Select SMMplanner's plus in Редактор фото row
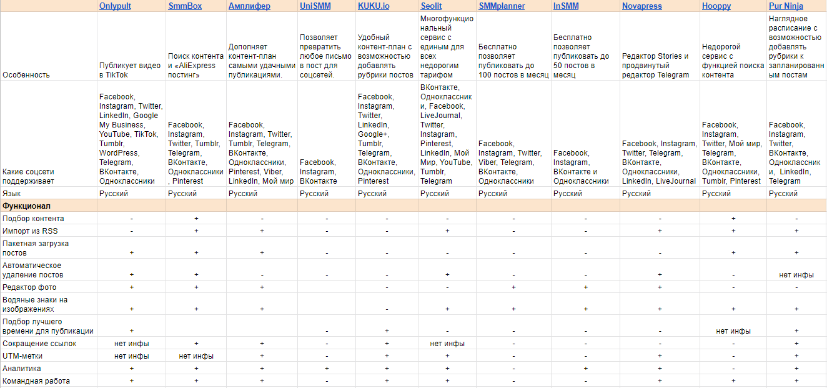Screen dimensions: 827x388 (x=513, y=287)
